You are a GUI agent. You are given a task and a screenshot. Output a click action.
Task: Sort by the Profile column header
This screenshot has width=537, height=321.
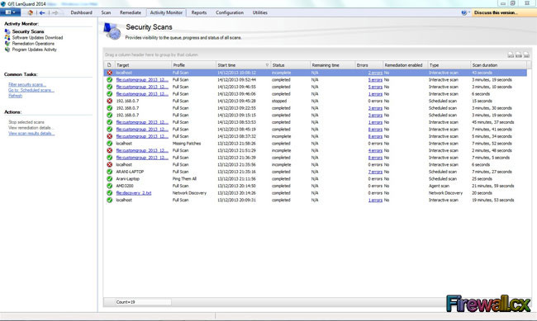193,65
